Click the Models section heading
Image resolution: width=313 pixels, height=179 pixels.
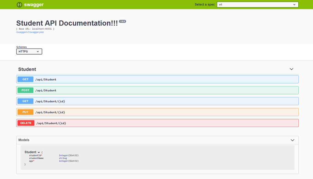pyautogui.click(x=24, y=140)
